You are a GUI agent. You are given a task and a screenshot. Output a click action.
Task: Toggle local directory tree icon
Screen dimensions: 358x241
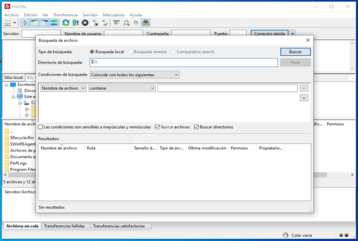point(34,23)
